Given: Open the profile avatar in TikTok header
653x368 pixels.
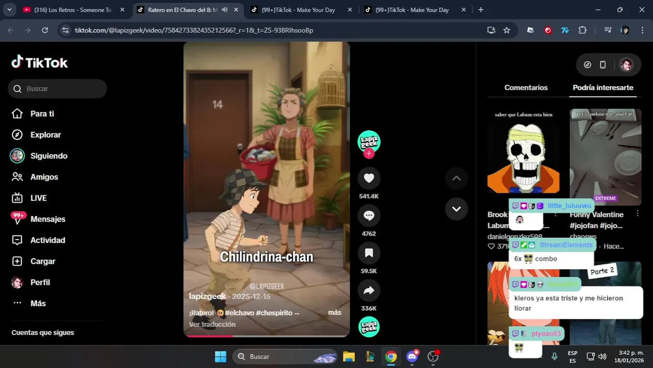Looking at the screenshot, I should click(626, 65).
